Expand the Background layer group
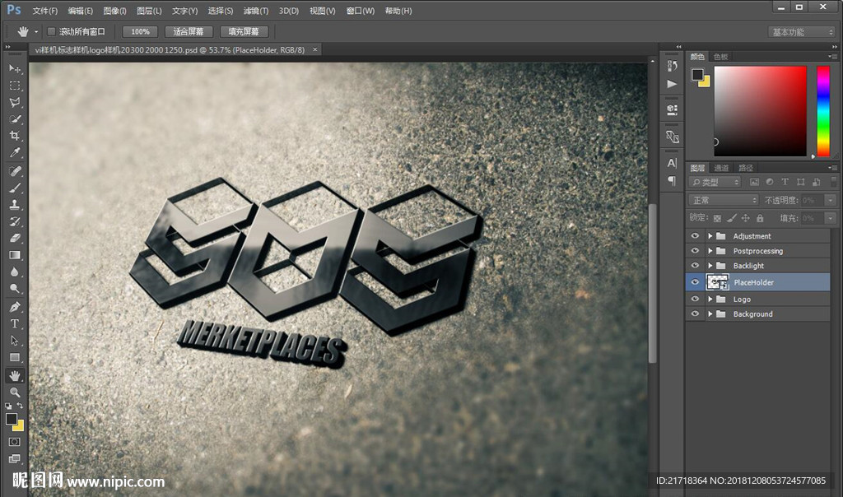 coord(710,314)
